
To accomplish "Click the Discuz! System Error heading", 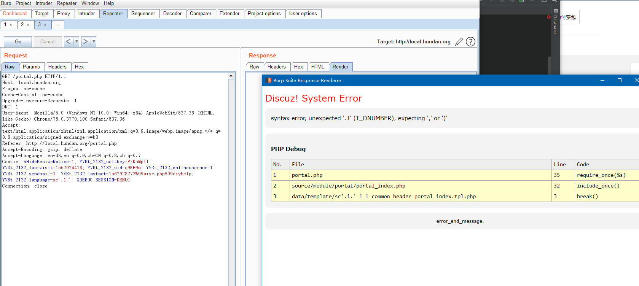I will 314,98.
